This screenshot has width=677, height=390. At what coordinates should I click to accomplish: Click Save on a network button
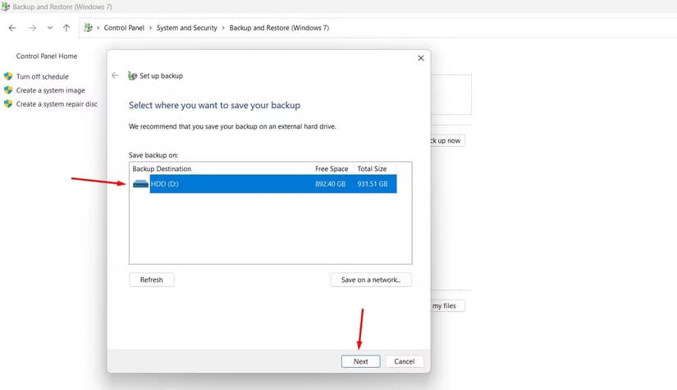[x=371, y=279]
